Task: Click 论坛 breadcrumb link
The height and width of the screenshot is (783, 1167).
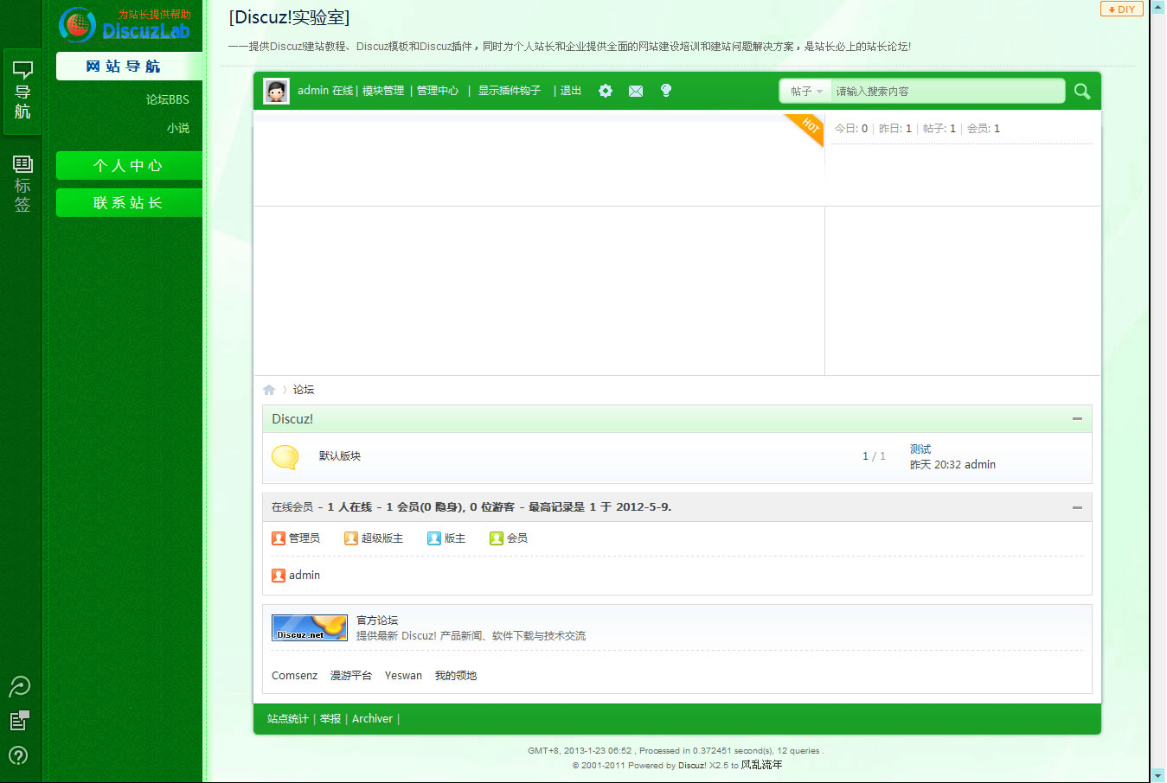Action: point(304,390)
